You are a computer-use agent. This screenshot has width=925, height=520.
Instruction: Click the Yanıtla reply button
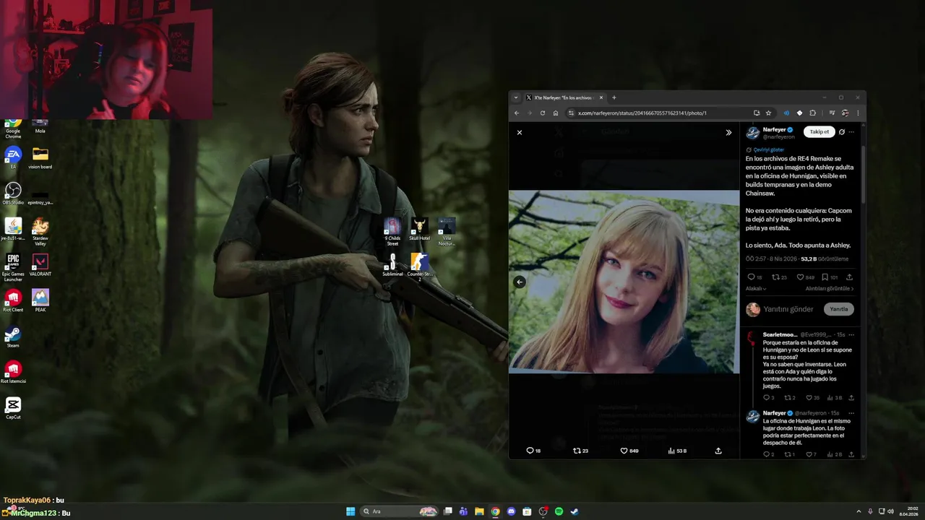pos(839,309)
